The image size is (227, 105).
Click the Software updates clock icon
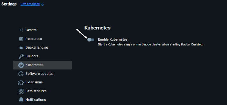(x=21, y=74)
